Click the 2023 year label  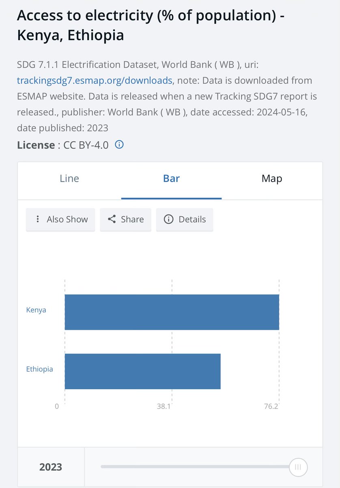(51, 467)
